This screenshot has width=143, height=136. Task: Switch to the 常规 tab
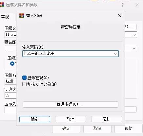coord(5,17)
